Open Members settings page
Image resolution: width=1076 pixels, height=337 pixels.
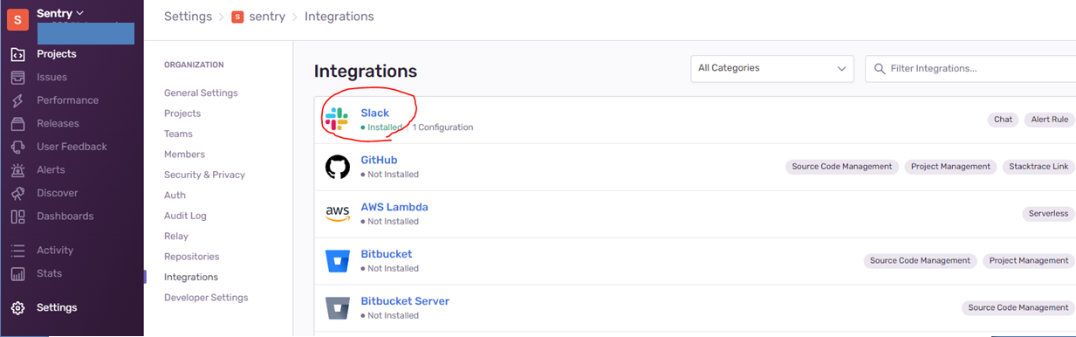184,155
